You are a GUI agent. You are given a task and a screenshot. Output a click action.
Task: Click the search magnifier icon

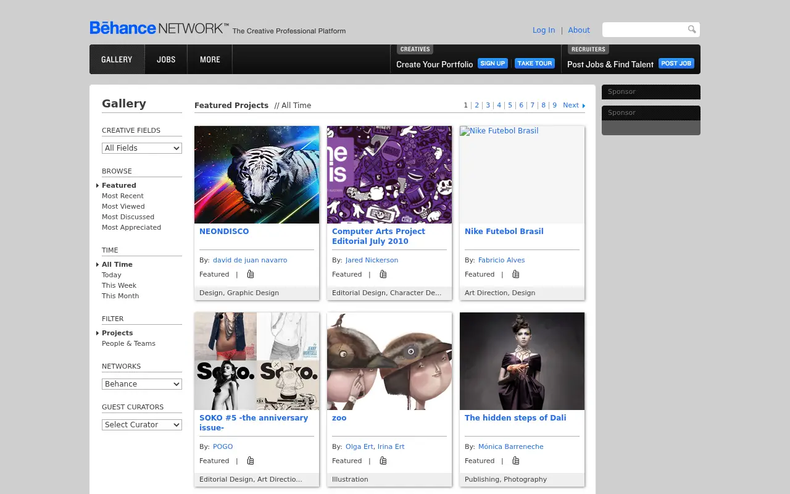[x=692, y=29]
